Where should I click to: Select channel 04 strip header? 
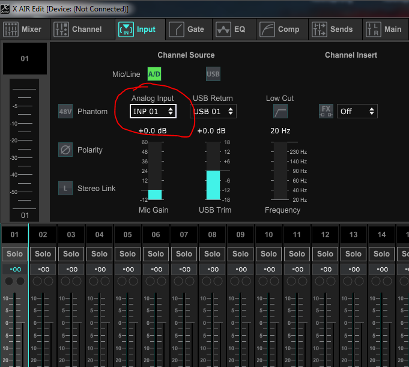pyautogui.click(x=99, y=234)
